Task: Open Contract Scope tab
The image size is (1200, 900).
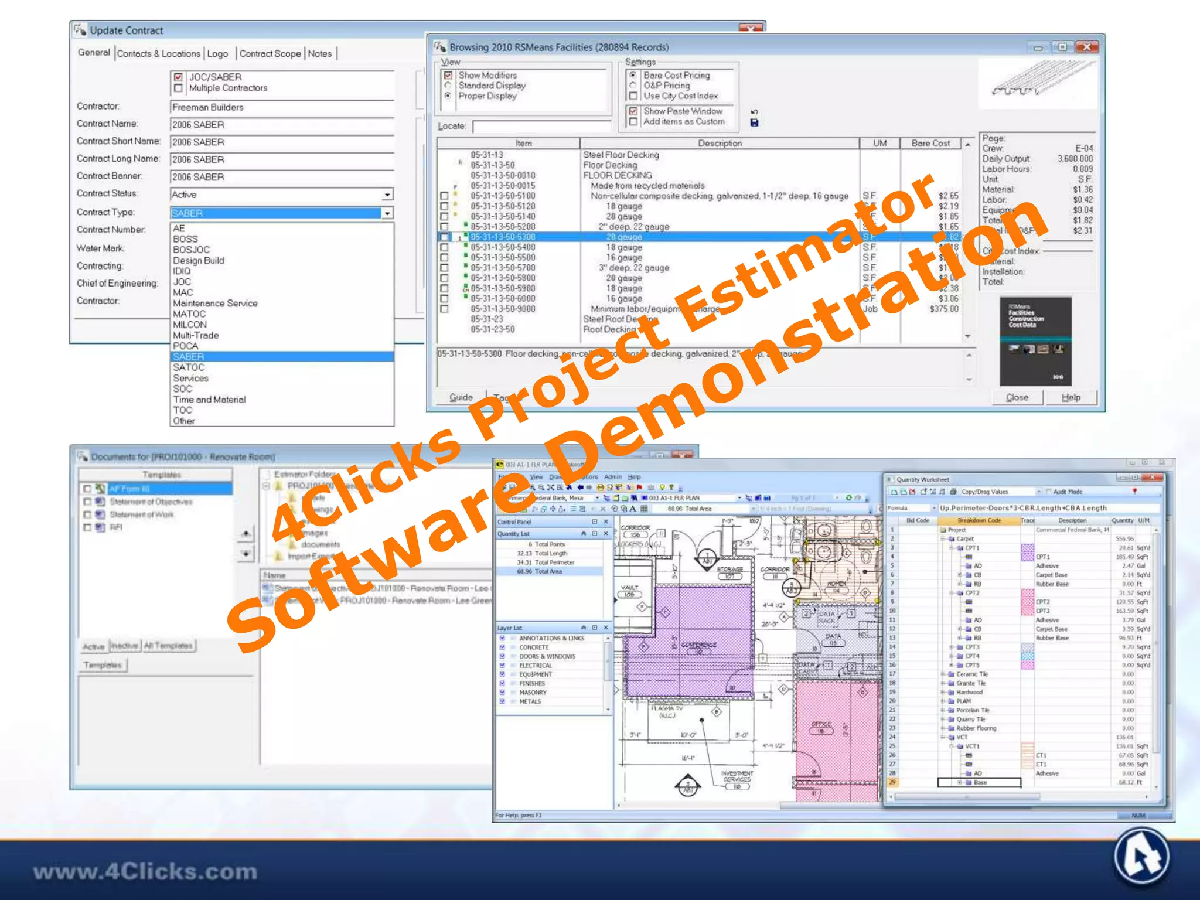Action: pyautogui.click(x=270, y=53)
